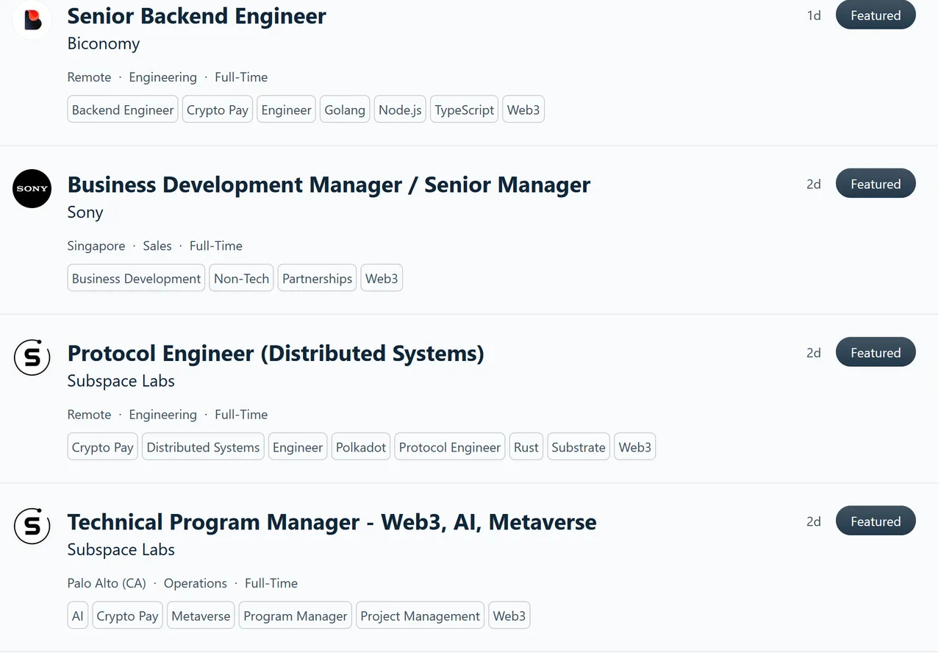Viewport: 941px width, 653px height.
Task: Click Featured badge on Technical Program Manager
Action: (876, 521)
